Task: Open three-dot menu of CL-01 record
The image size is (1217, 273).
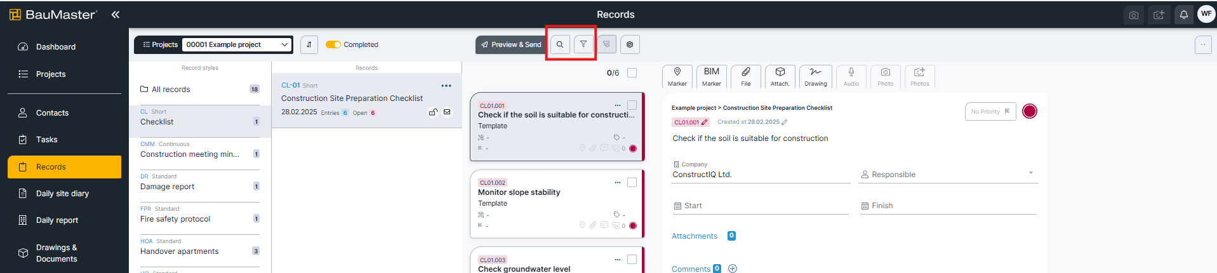Action: tap(446, 86)
